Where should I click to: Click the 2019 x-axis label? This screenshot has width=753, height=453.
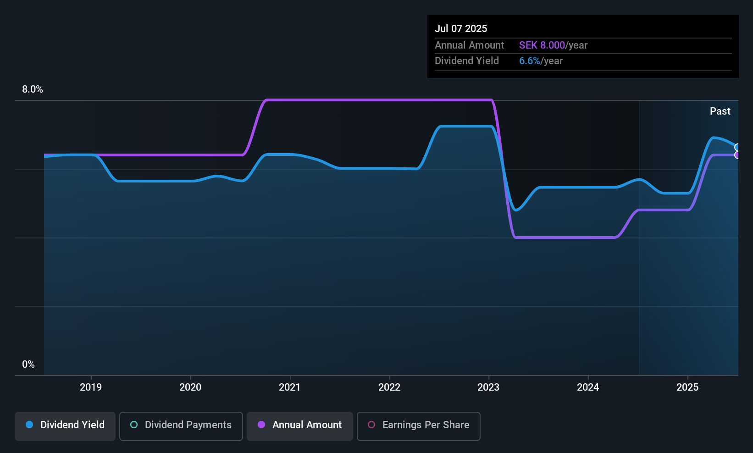[91, 387]
